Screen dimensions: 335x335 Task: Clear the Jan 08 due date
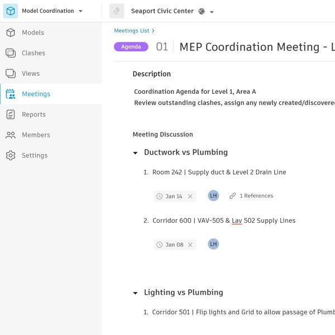pyautogui.click(x=190, y=245)
